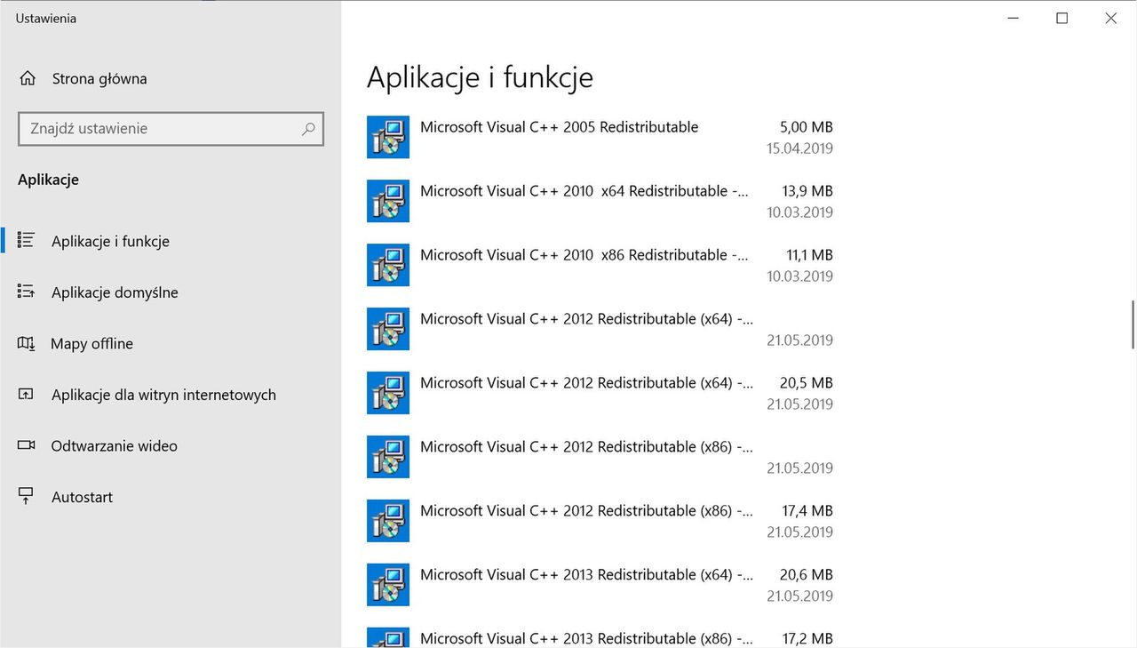This screenshot has width=1137, height=648.
Task: Open the Strona główna label
Action: point(99,78)
